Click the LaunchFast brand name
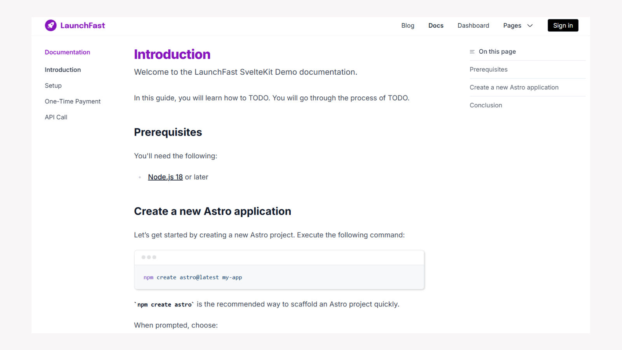Screen dimensions: 622x350 (x=82, y=25)
